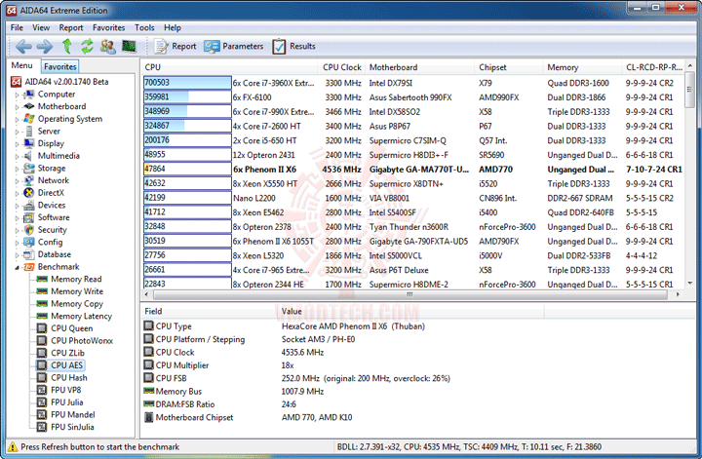Click the Security shield tree icon
Screen dimensions: 702x459
[29, 230]
